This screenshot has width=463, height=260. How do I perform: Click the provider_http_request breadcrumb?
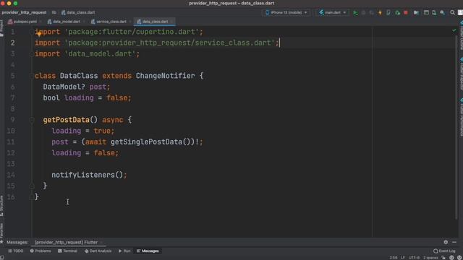(24, 12)
